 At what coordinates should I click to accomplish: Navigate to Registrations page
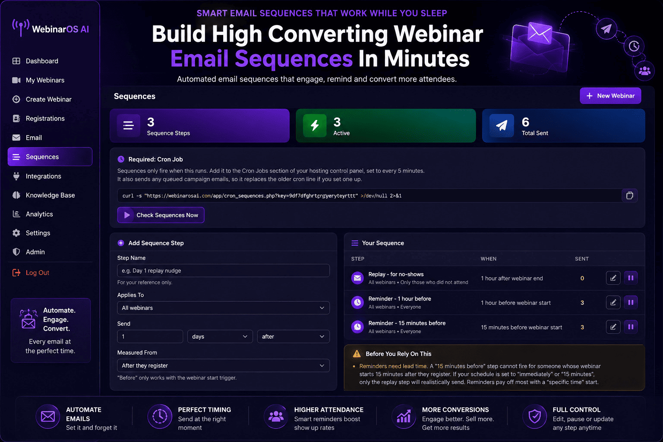(x=50, y=118)
